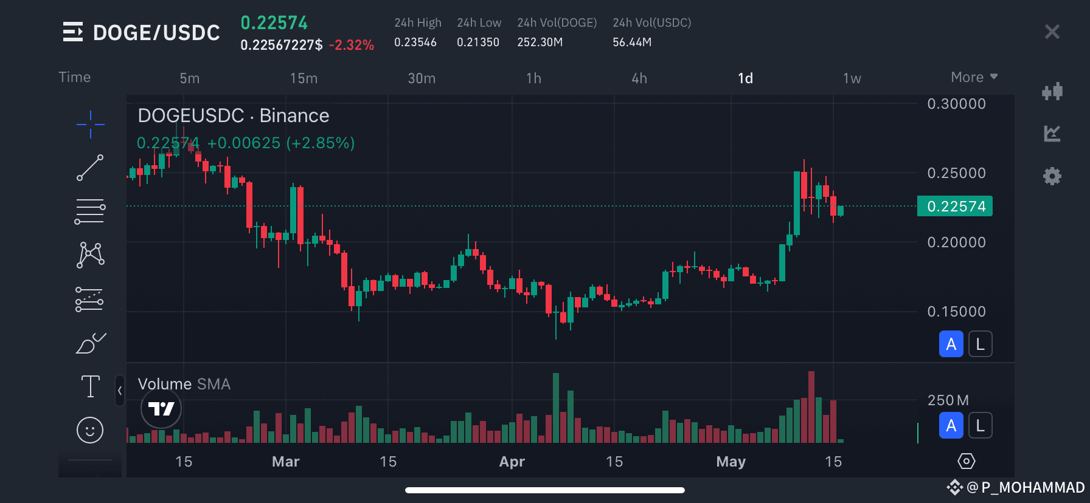Select the text annotation tool
Image resolution: width=1090 pixels, height=503 pixels.
coord(91,386)
